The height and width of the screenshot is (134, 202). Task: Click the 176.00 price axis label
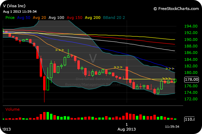pos(191,86)
